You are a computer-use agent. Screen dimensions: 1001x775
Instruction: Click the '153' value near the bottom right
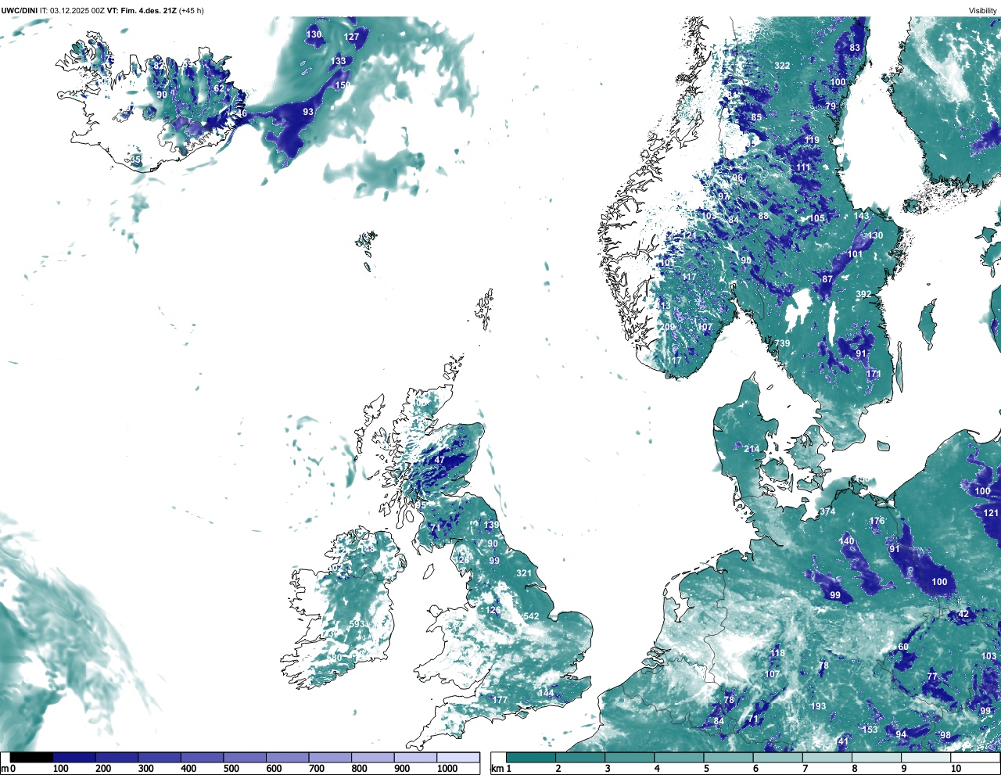tap(870, 730)
